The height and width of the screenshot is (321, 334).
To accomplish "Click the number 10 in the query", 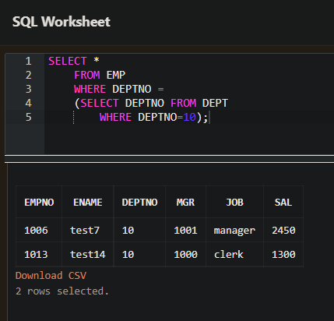I will tap(189, 117).
